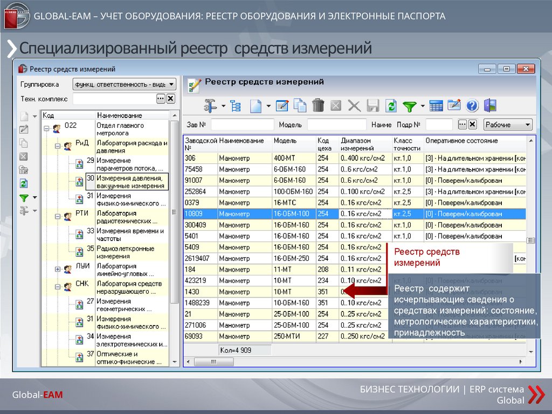Click the Модель filter input field
552x414 pixels.
(x=336, y=125)
